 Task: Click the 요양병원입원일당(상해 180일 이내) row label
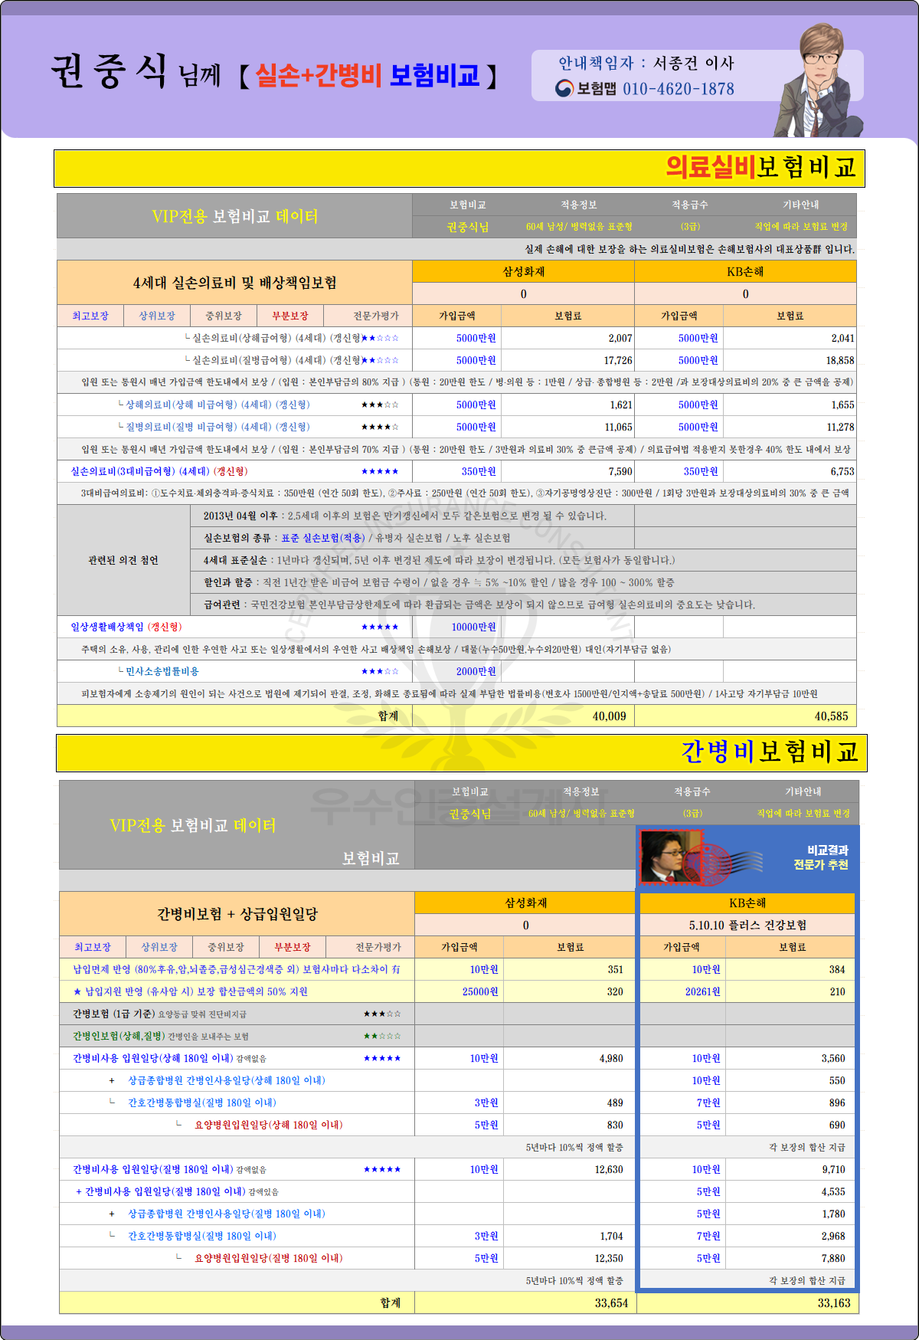click(268, 1125)
